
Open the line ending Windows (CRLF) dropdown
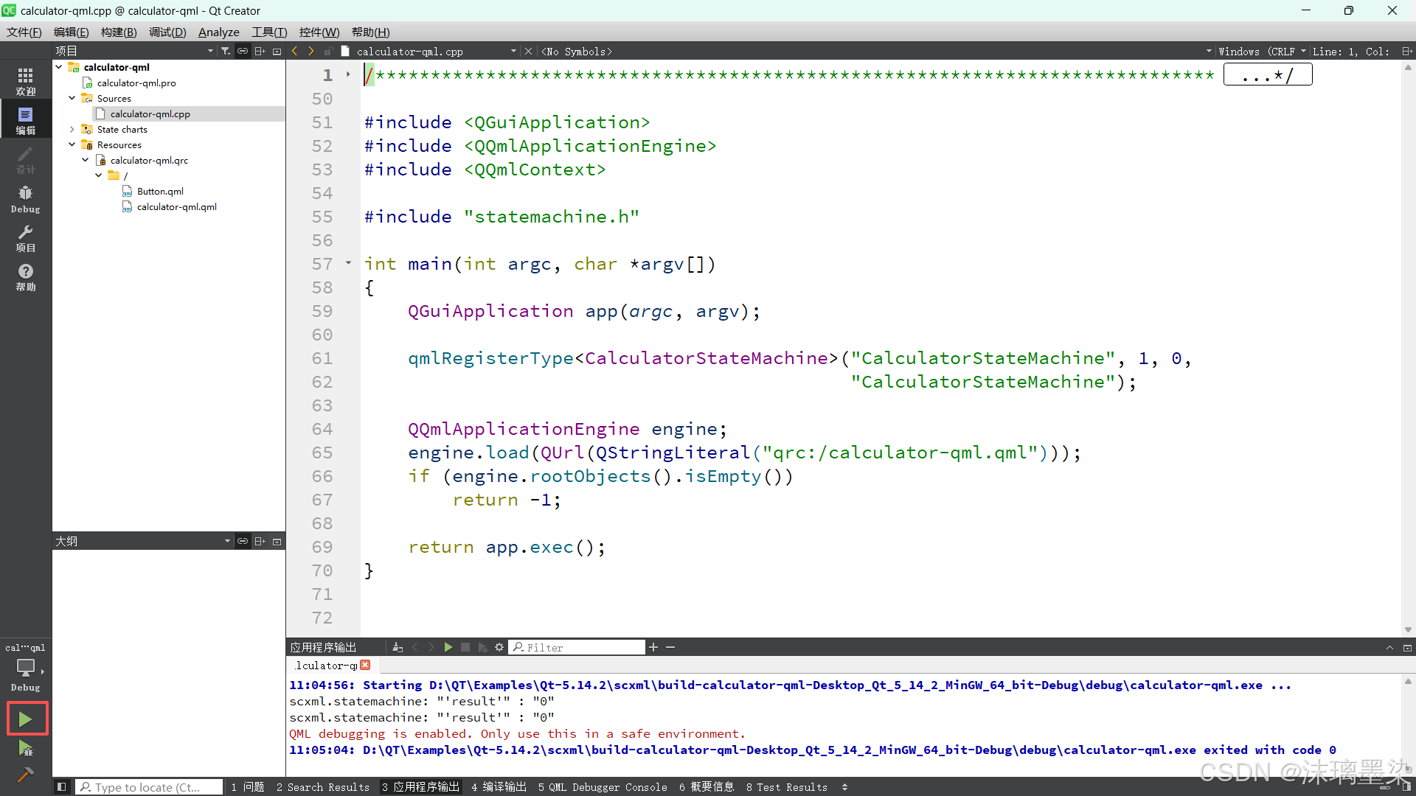click(x=1263, y=51)
